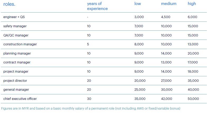
Task: Click the "chief executive officer" role name
Action: [20, 99]
